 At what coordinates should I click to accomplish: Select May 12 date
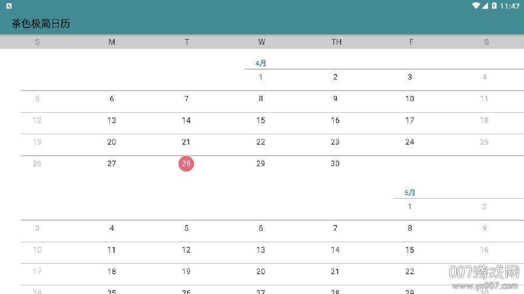186,250
